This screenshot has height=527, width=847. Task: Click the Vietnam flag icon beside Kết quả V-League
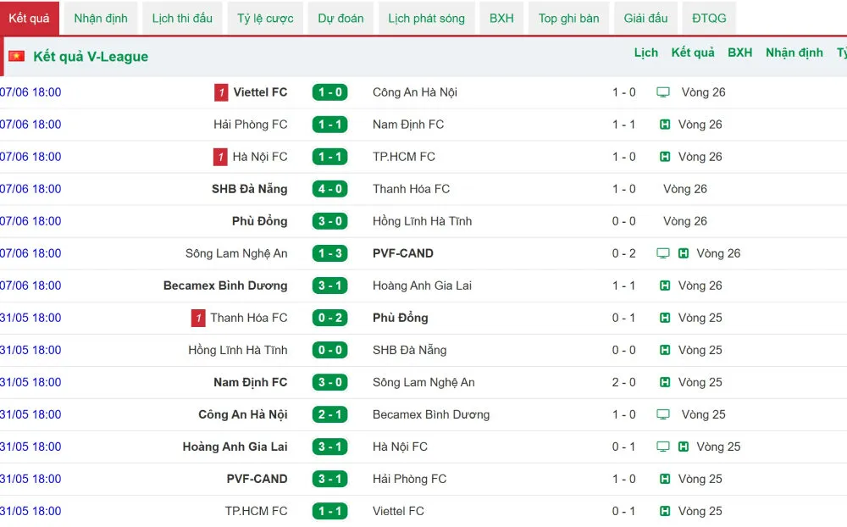[16, 56]
